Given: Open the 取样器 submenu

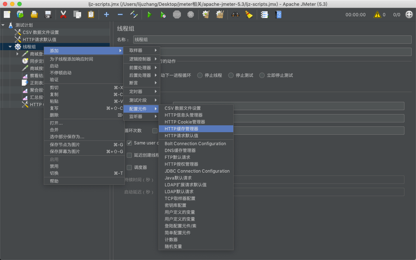Looking at the screenshot, I should click(142, 51).
